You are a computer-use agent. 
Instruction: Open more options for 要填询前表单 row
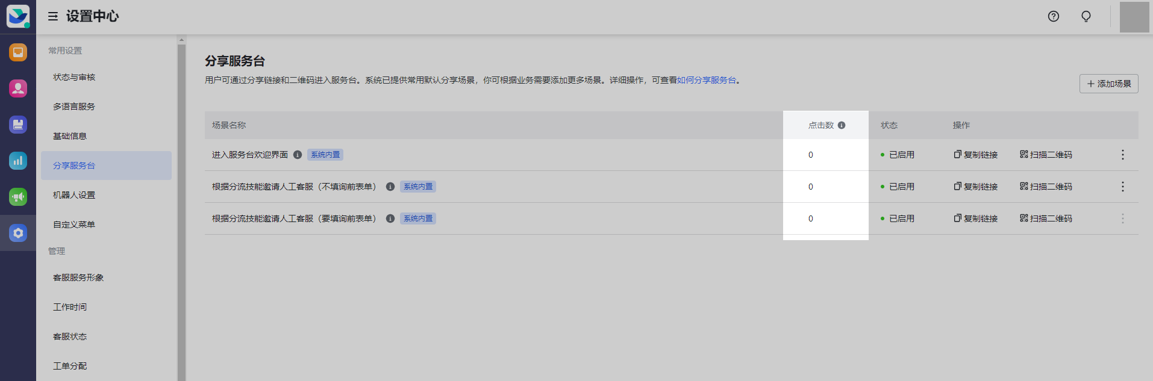pyautogui.click(x=1123, y=218)
